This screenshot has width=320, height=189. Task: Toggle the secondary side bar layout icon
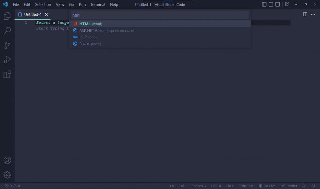pyautogui.click(x=277, y=4)
